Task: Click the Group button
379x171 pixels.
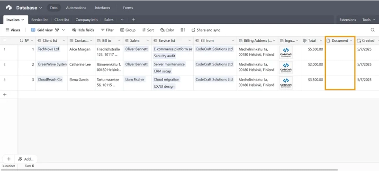Action: click(x=128, y=30)
